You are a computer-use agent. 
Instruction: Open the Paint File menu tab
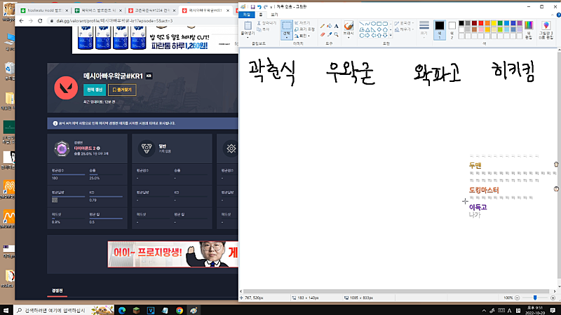click(245, 14)
